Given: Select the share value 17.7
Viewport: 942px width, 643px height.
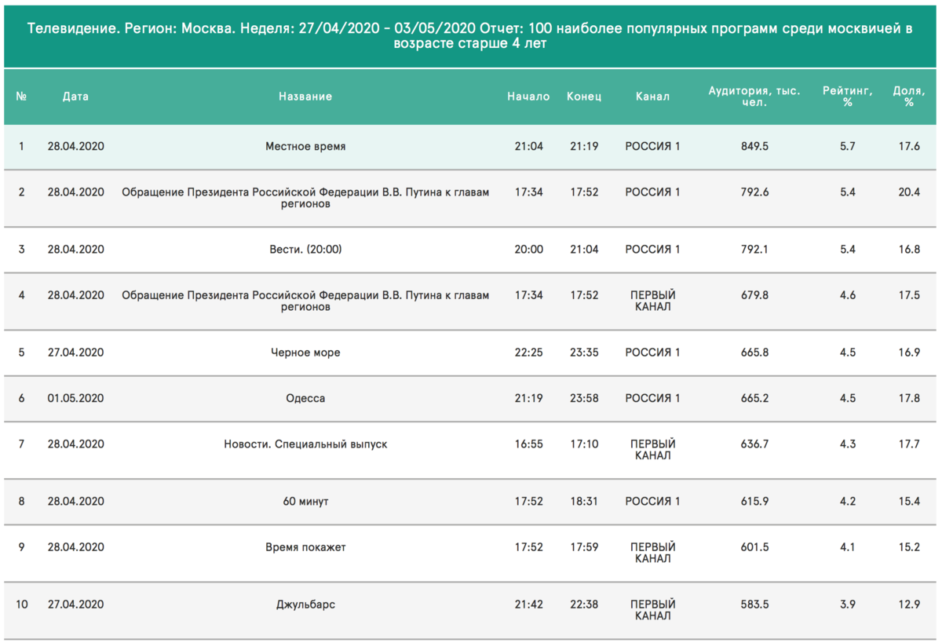Looking at the screenshot, I should (909, 444).
